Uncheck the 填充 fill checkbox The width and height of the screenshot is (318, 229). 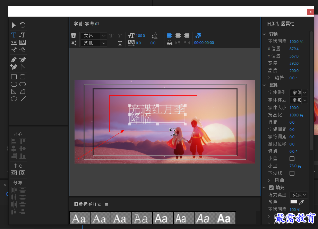point(271,188)
